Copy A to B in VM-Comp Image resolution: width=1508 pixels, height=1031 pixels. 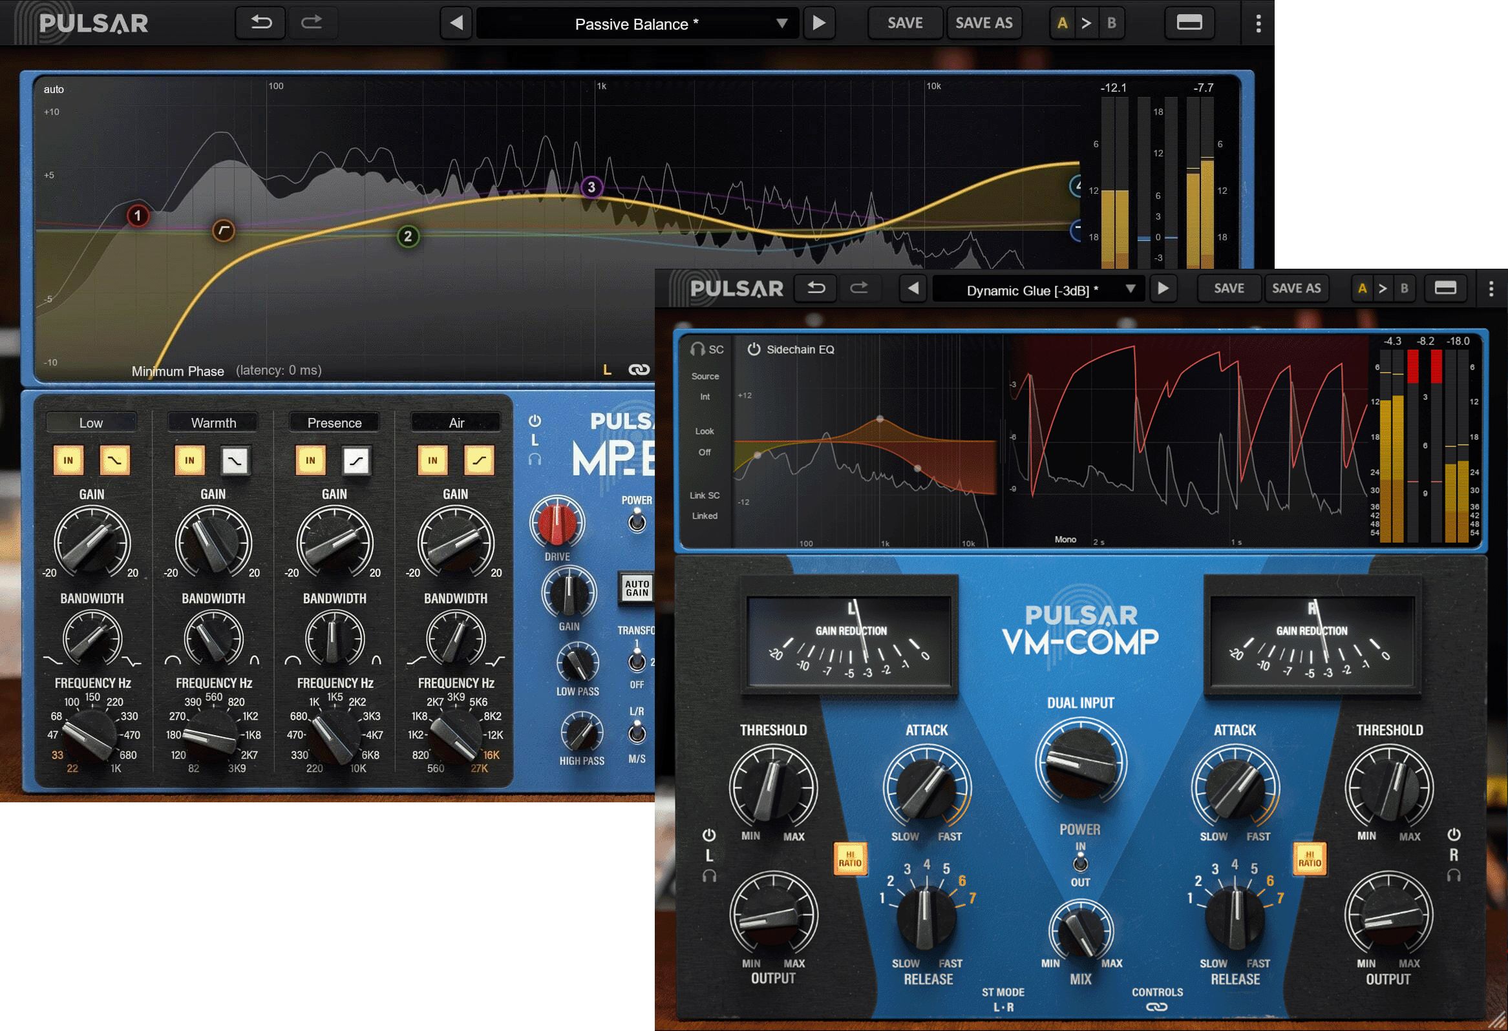(x=1383, y=288)
